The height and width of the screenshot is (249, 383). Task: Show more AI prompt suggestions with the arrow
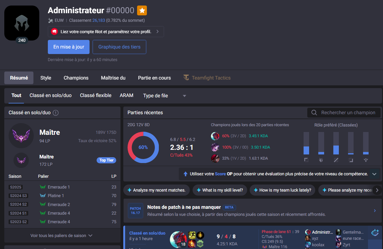click(377, 190)
